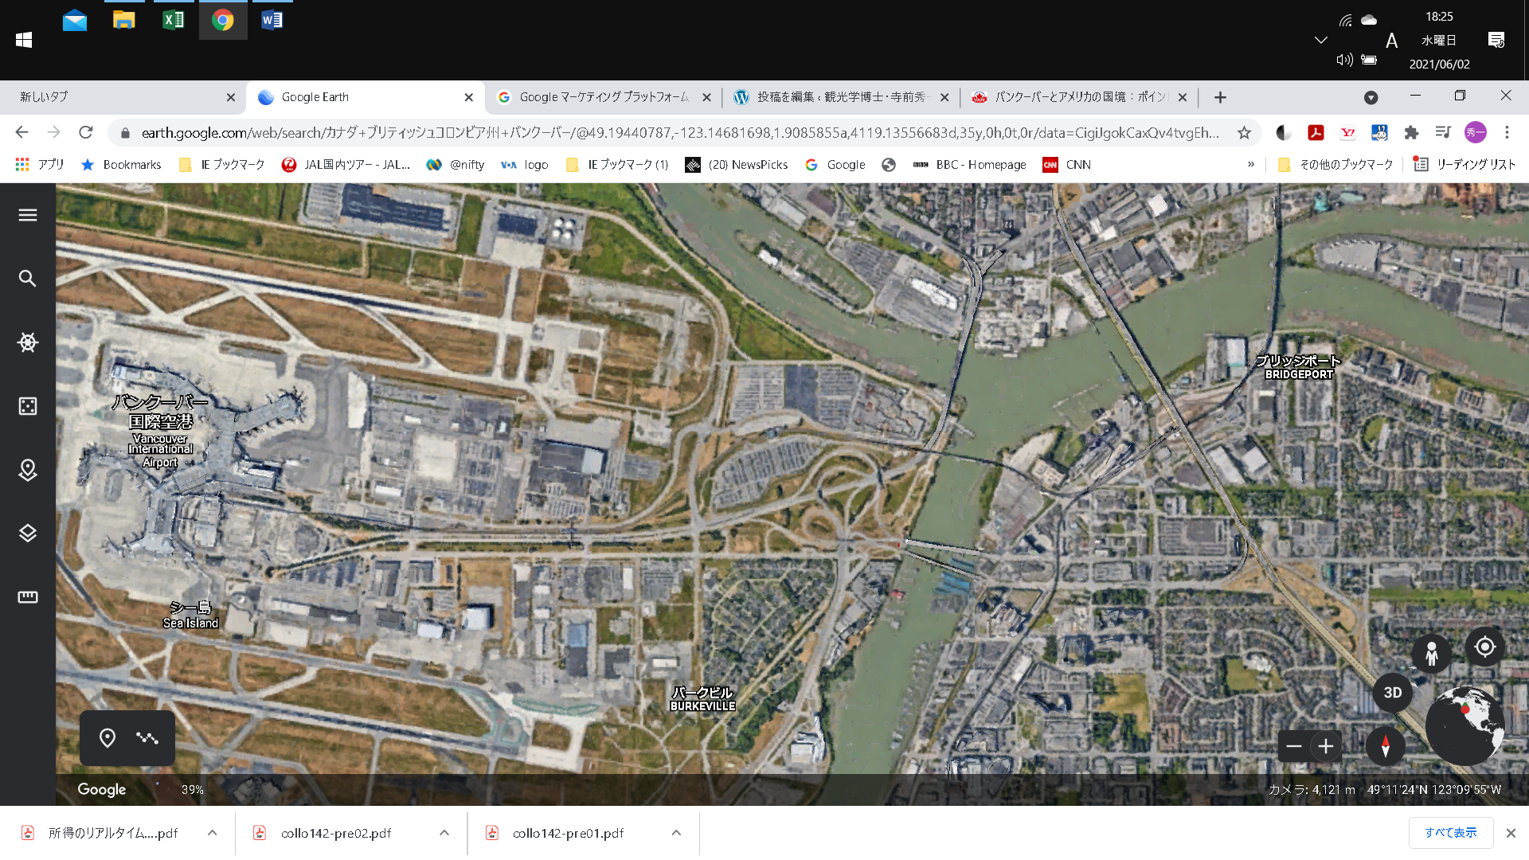The image size is (1529, 860).
Task: Open BBC - Homepage bookmark
Action: 970,165
